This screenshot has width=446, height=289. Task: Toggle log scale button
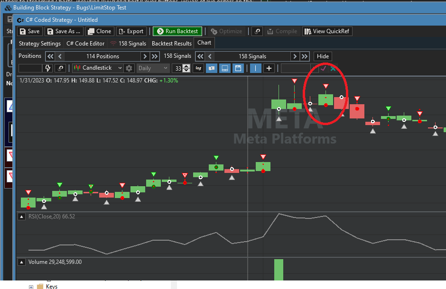coord(198,68)
